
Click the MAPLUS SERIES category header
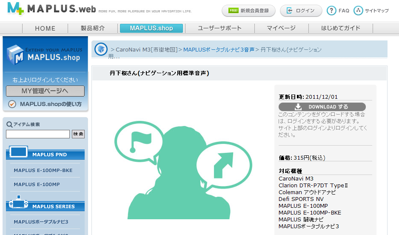click(x=45, y=206)
